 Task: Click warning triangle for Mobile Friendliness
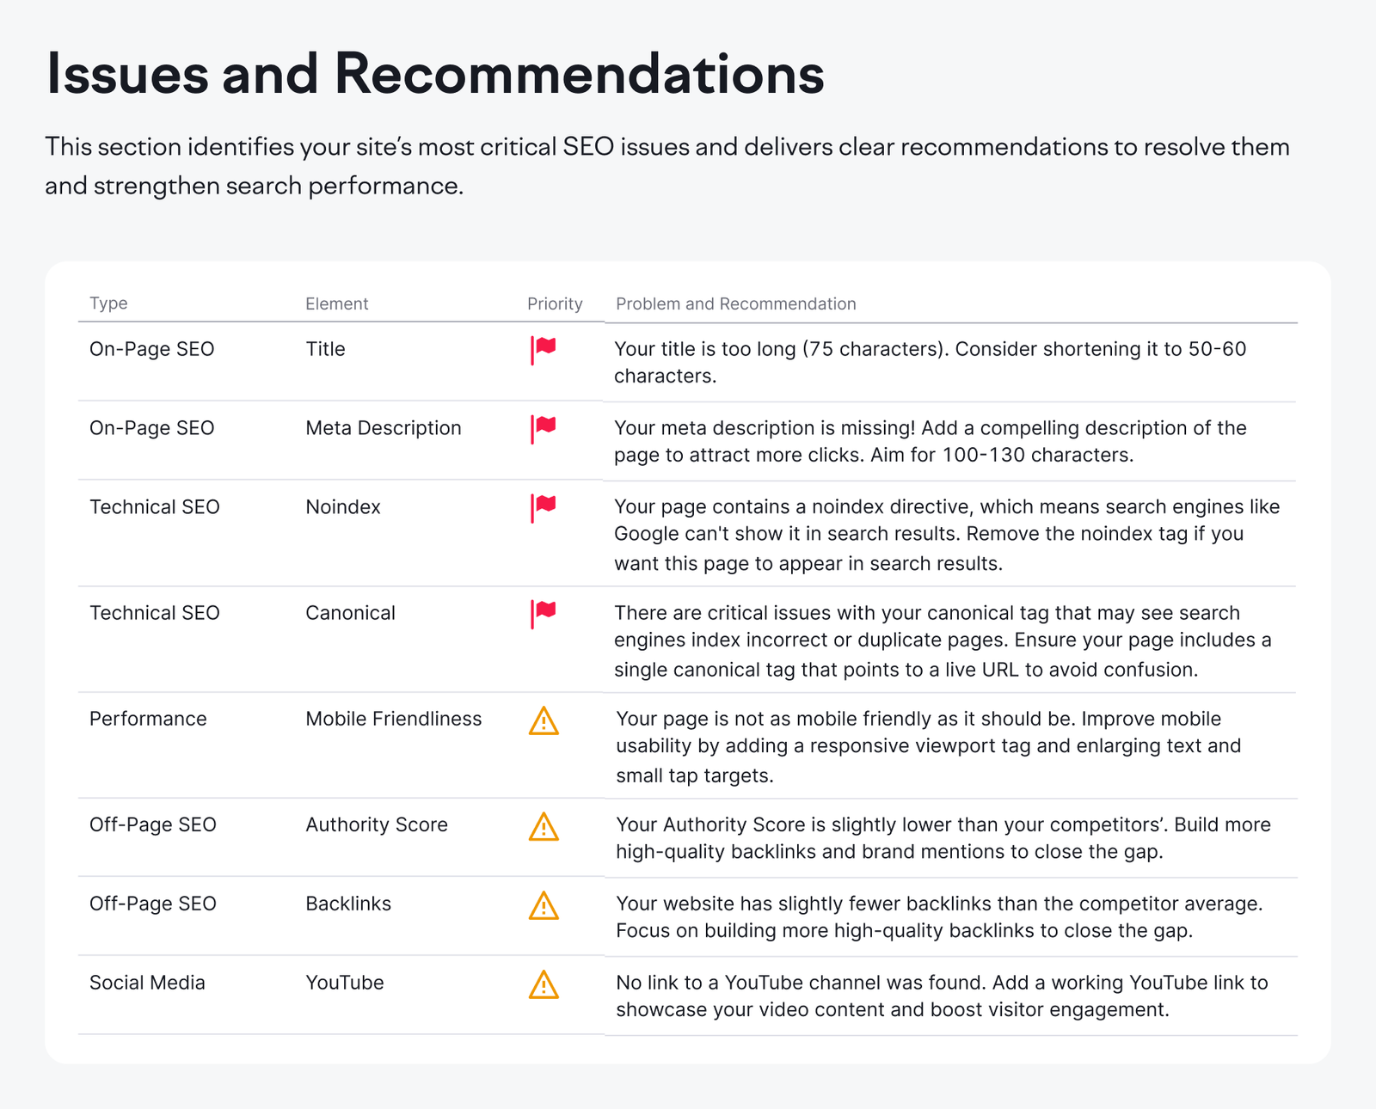544,720
